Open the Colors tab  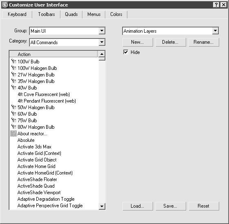tap(116, 14)
